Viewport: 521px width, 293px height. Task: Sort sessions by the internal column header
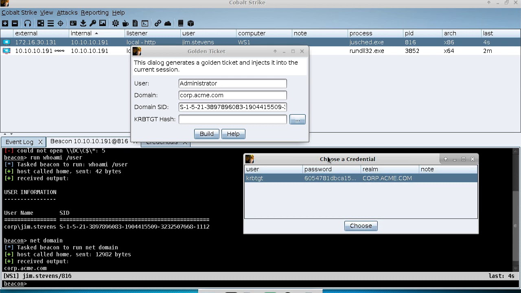coord(96,33)
